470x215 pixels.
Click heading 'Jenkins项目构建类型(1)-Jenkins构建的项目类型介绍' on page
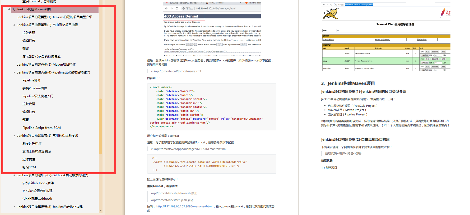tap(364, 91)
